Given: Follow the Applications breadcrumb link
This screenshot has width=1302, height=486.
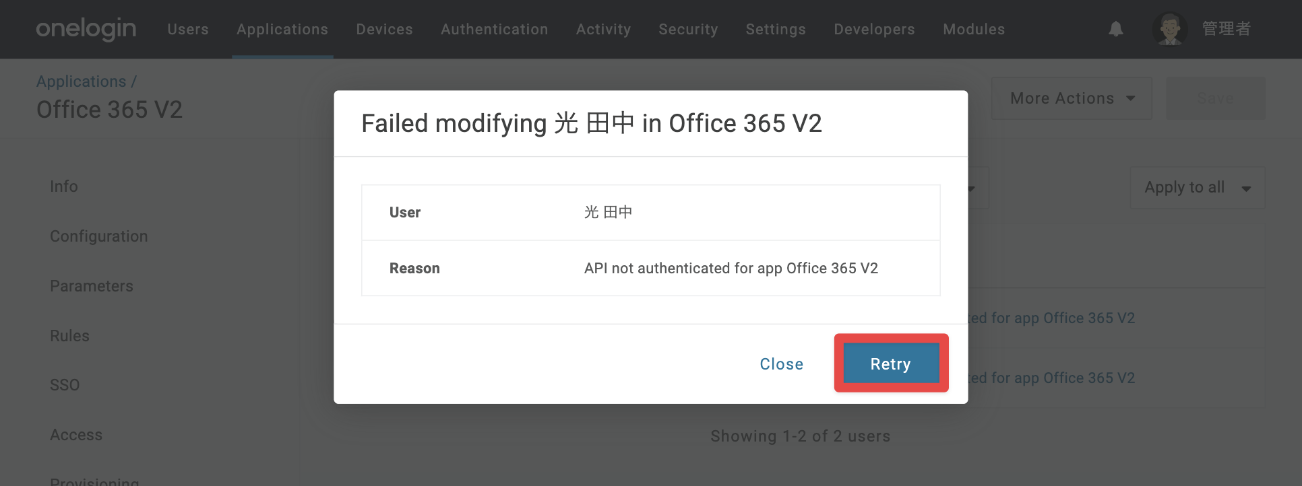Looking at the screenshot, I should click(81, 81).
